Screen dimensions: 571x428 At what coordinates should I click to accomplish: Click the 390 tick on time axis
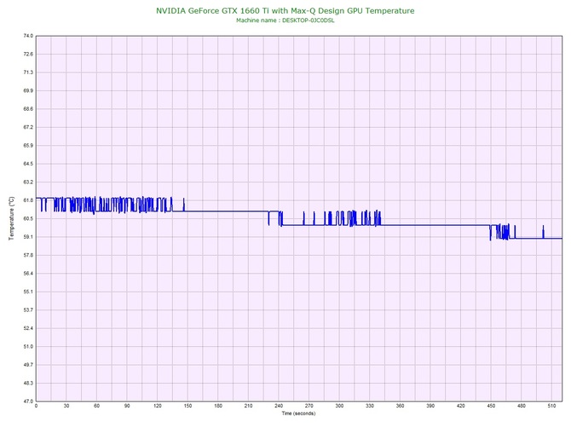pyautogui.click(x=430, y=406)
